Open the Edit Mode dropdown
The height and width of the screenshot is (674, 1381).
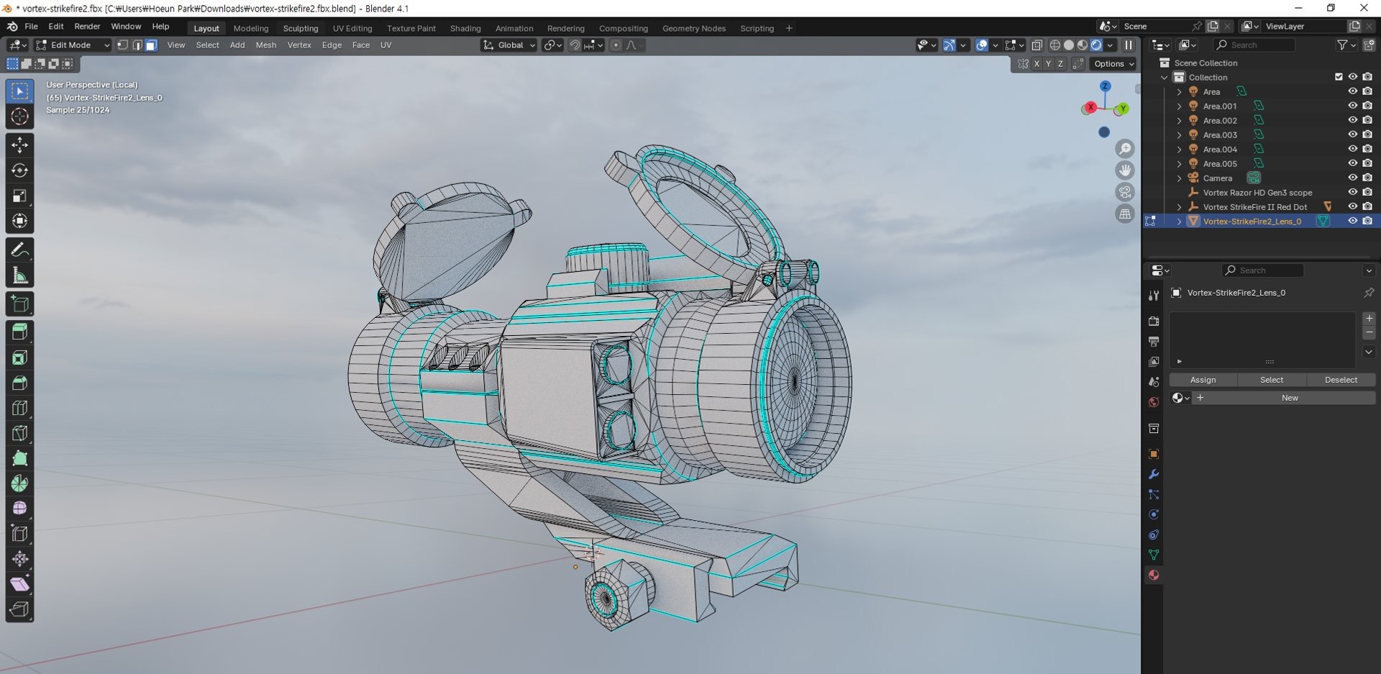[72, 45]
